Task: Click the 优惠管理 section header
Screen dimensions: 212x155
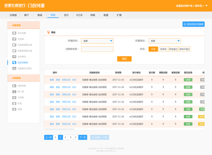Action: pos(23,25)
